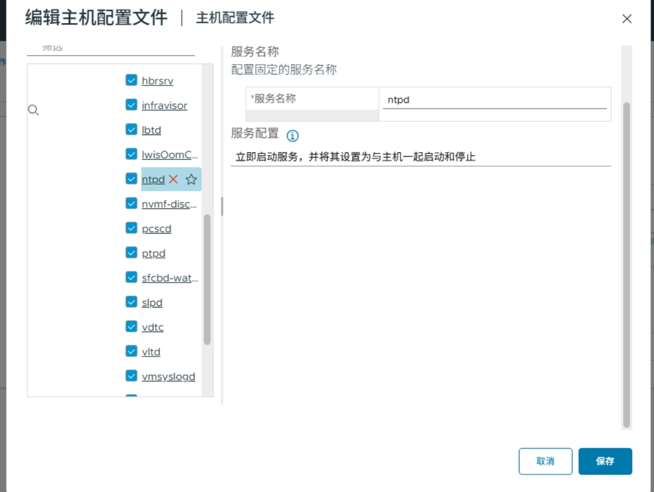The image size is (654, 492).
Task: Uncheck the hbrsrv service checkbox
Action: (131, 80)
